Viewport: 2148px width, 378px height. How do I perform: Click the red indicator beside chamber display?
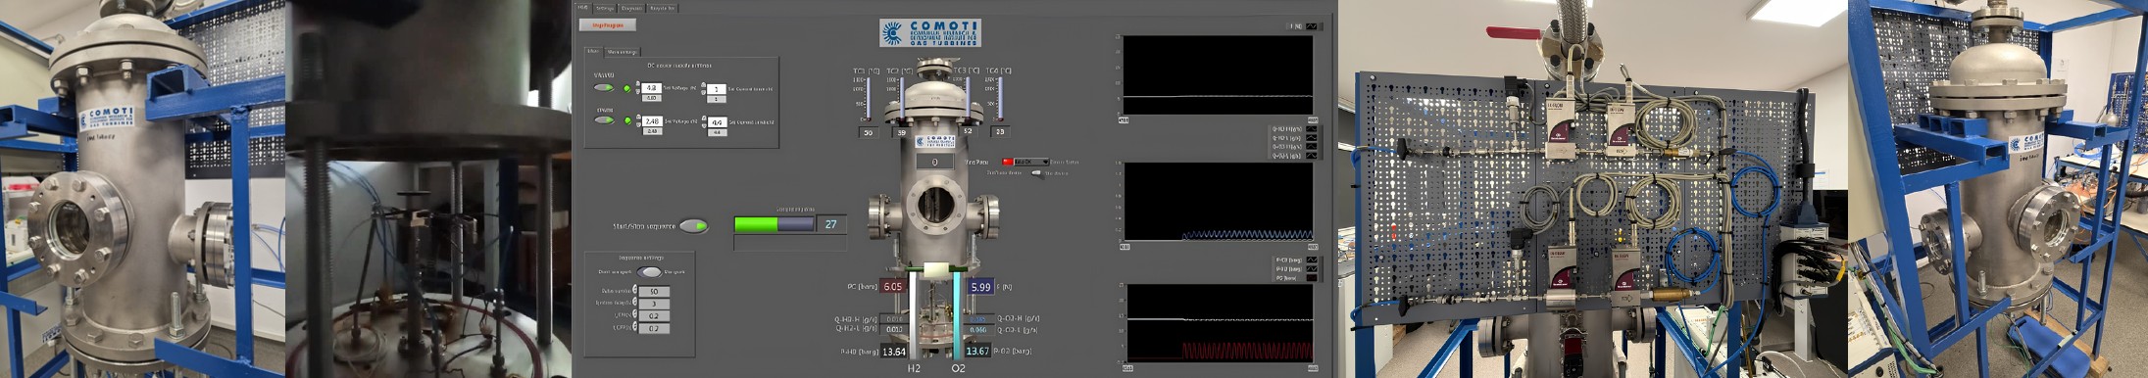point(1007,162)
